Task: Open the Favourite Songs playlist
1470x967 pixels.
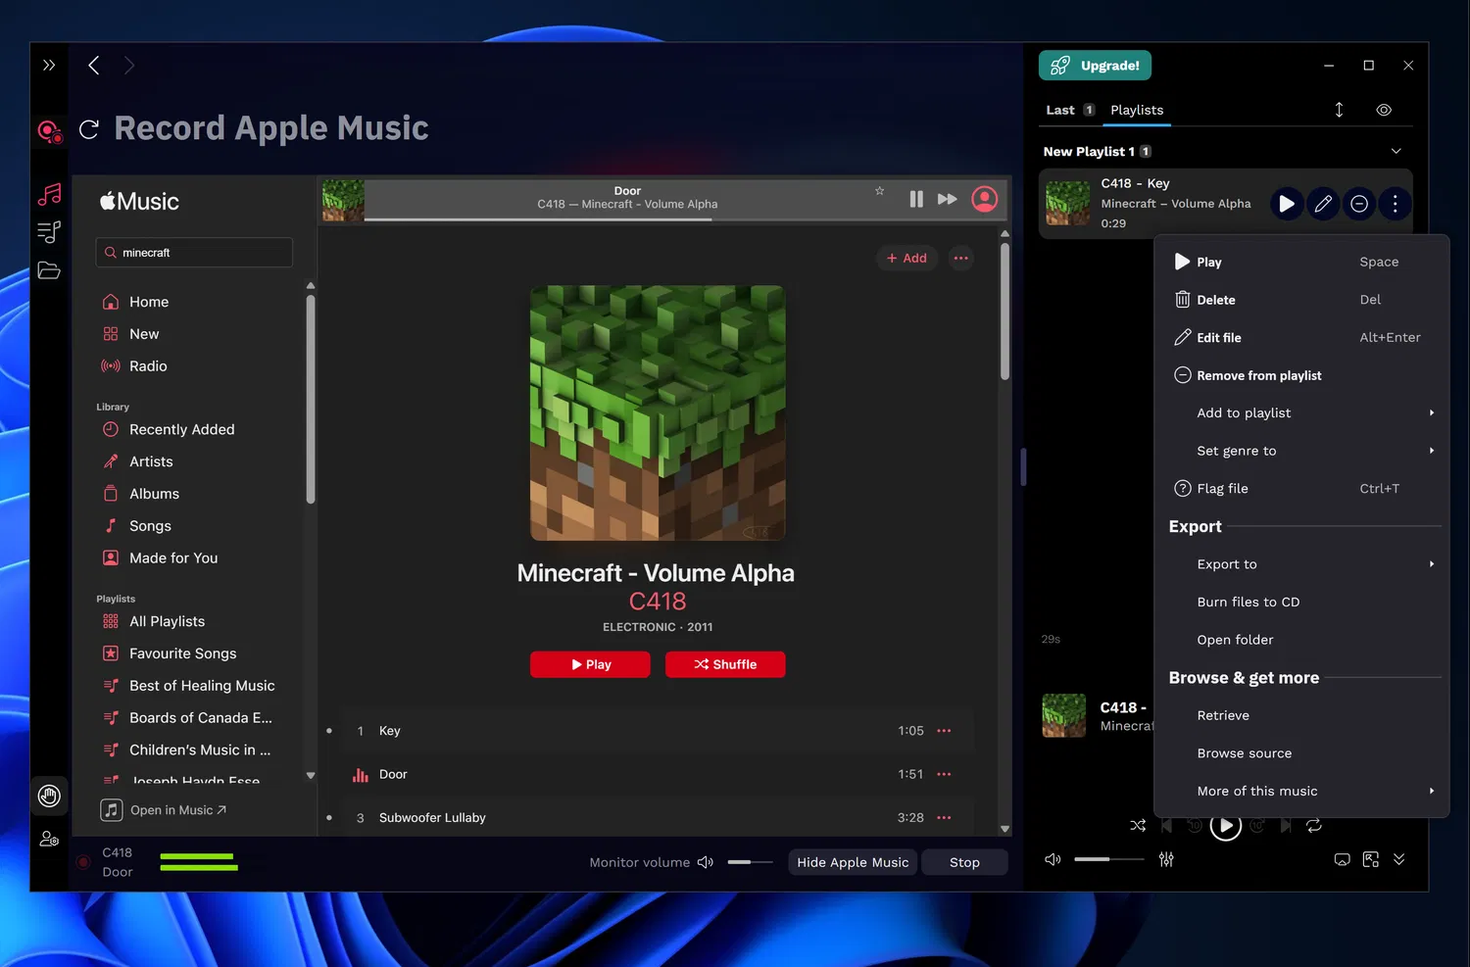Action: tap(182, 653)
